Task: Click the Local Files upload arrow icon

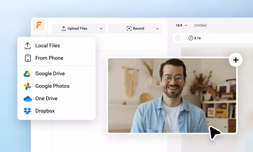Action: (x=28, y=46)
